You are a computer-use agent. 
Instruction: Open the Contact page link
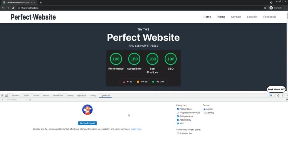(x=236, y=17)
